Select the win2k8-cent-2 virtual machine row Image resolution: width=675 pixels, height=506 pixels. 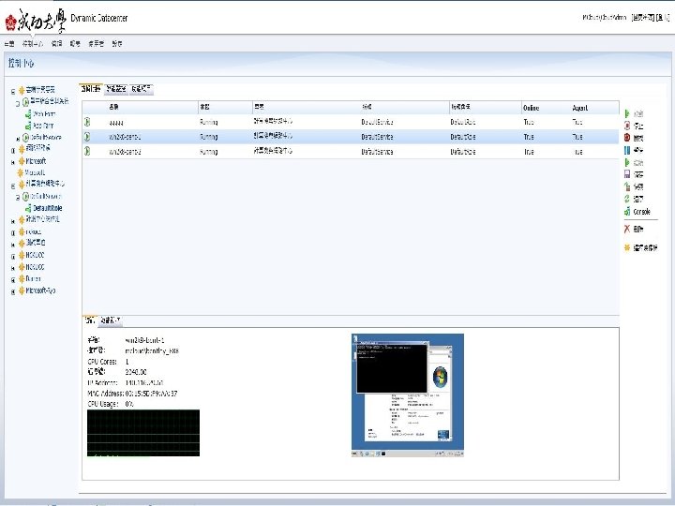point(350,152)
